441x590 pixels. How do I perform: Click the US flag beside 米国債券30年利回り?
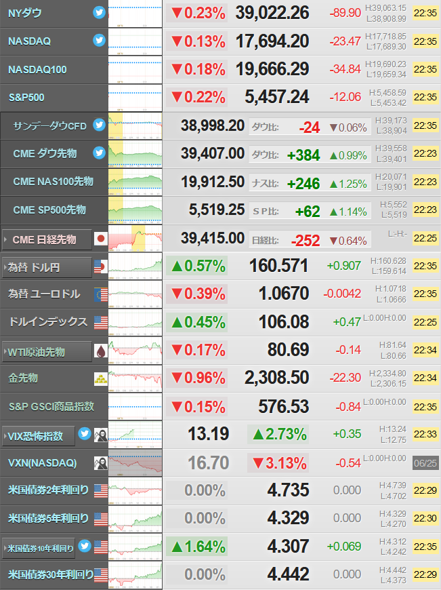[x=101, y=575]
